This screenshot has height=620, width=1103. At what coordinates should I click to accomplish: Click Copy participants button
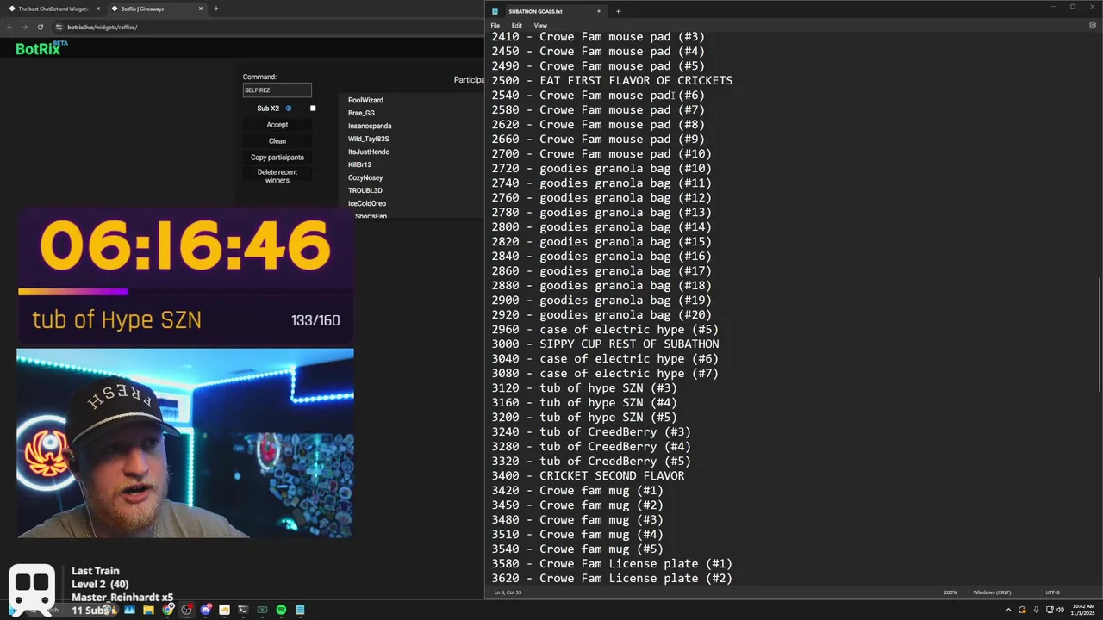pyautogui.click(x=277, y=158)
